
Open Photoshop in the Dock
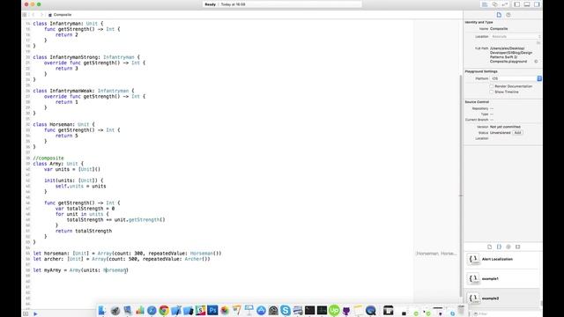(212, 310)
